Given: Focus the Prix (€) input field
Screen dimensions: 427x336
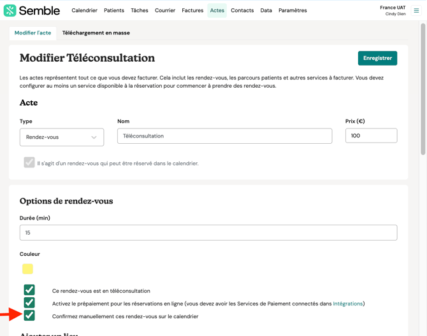Looking at the screenshot, I should pyautogui.click(x=371, y=136).
